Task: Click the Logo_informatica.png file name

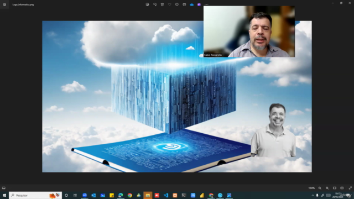Action: click(x=23, y=4)
